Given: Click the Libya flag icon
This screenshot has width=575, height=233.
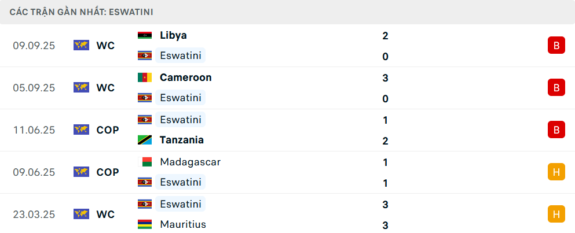Looking at the screenshot, I should coord(144,35).
